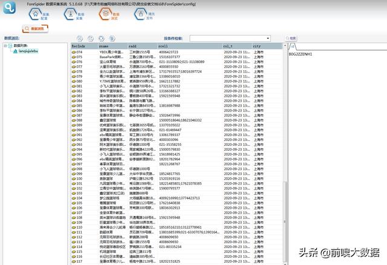Click phone number 021-61469447 in row 090
Image resolution: width=387 pixels, height=265 pixels.
coord(170,130)
